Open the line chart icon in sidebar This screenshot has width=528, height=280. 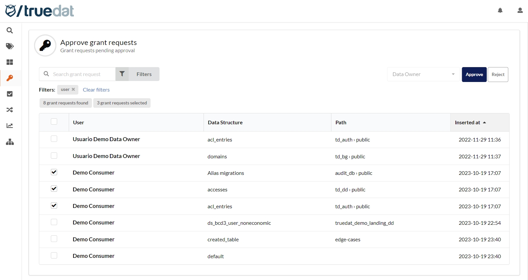pos(10,126)
